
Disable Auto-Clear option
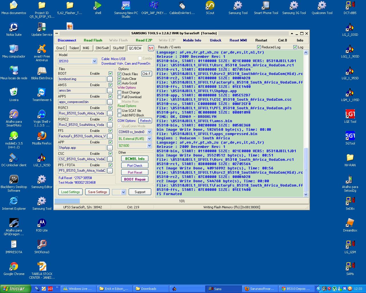(120, 78)
